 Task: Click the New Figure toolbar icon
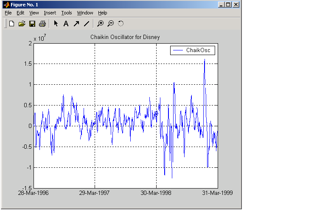click(x=12, y=24)
